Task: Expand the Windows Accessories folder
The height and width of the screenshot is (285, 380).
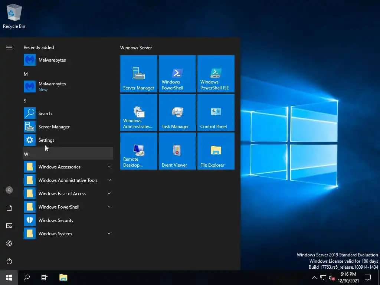Action: click(x=68, y=167)
